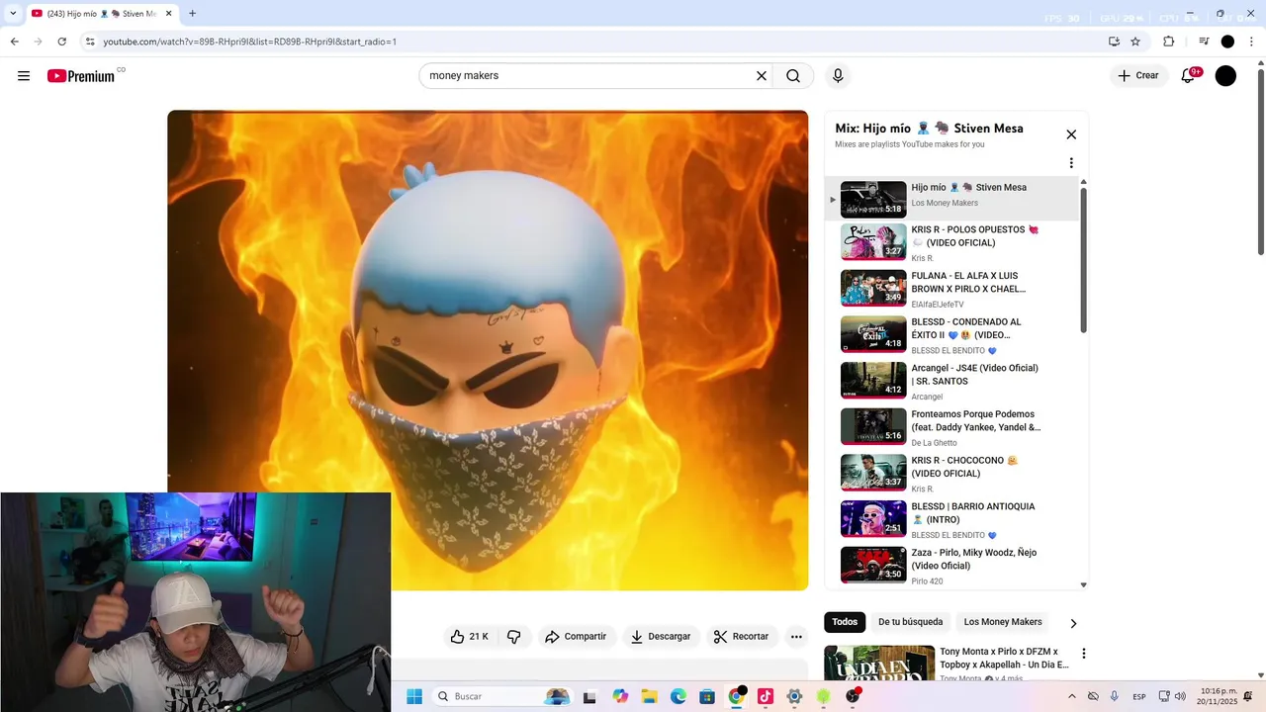1266x712 pixels.
Task: Open Windows Start menu
Action: 414,696
